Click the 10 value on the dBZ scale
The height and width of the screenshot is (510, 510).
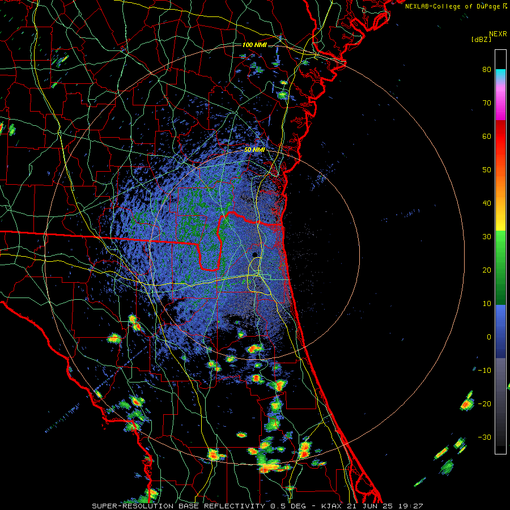click(487, 304)
